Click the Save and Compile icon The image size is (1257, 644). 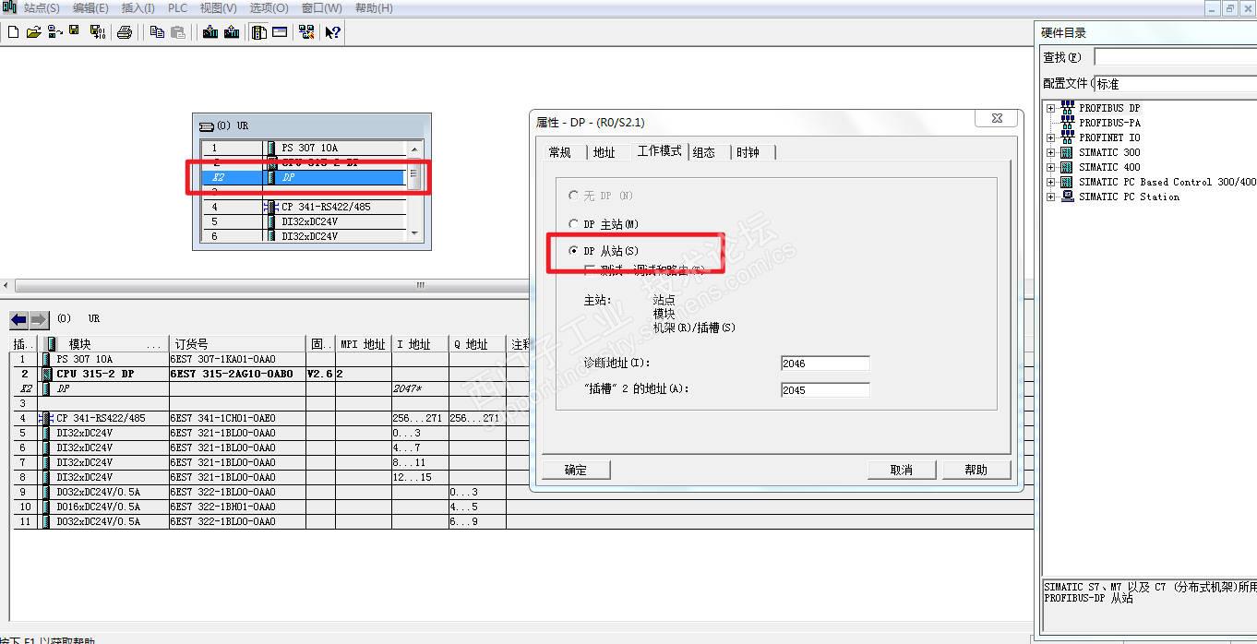(x=98, y=32)
